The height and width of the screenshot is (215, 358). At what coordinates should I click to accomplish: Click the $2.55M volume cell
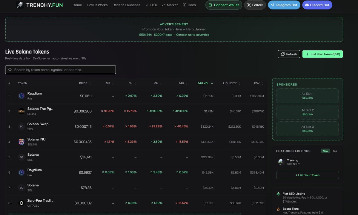click(208, 96)
